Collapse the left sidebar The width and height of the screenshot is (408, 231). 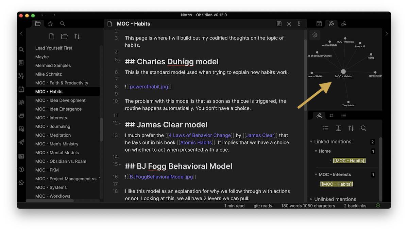pos(21,34)
